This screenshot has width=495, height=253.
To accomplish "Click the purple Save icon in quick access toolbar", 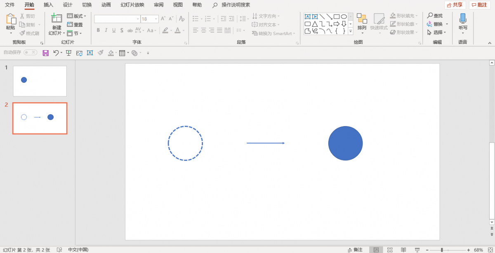I will (46, 53).
